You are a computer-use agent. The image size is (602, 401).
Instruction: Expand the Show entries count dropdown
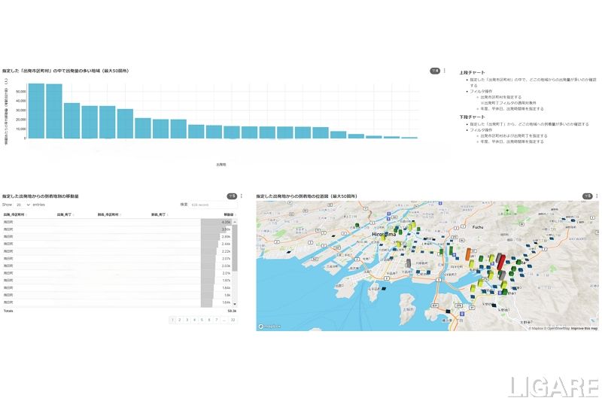[23, 205]
